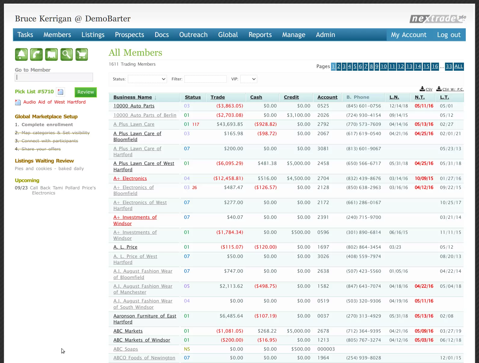This screenshot has height=363, width=479.
Task: Sort table by Account column
Action: (327, 97)
